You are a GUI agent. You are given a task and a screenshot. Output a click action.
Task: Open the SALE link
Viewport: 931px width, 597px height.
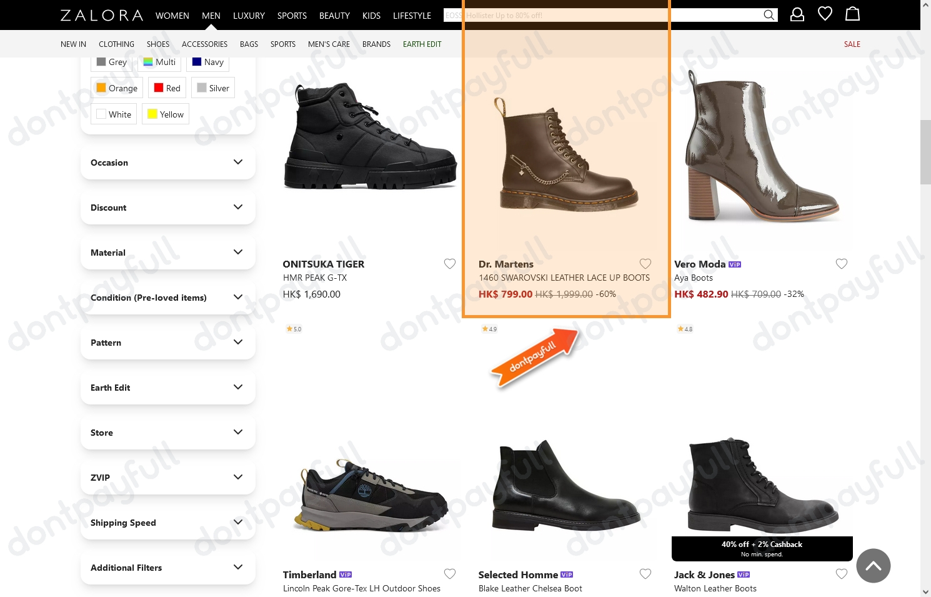point(852,44)
